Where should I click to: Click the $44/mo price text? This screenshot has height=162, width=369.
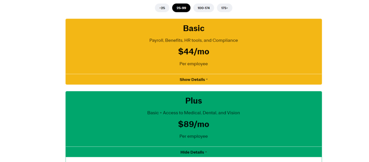click(194, 52)
